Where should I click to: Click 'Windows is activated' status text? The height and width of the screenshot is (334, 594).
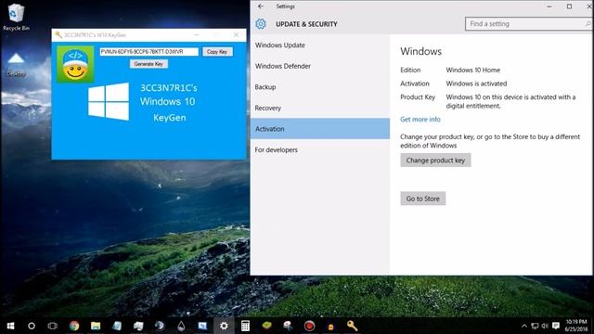tap(476, 83)
